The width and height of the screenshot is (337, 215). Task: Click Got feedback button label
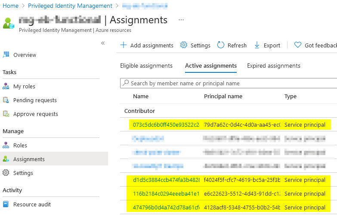click(321, 45)
